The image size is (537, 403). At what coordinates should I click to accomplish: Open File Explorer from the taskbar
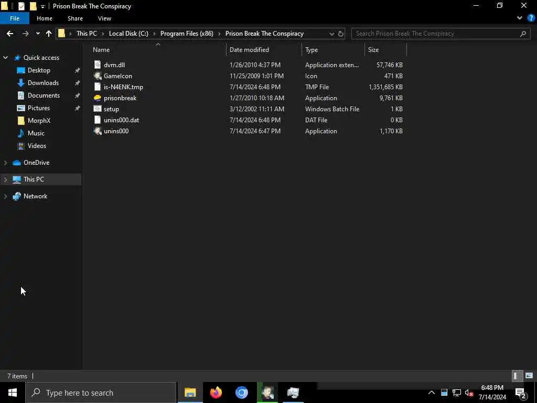(x=190, y=393)
